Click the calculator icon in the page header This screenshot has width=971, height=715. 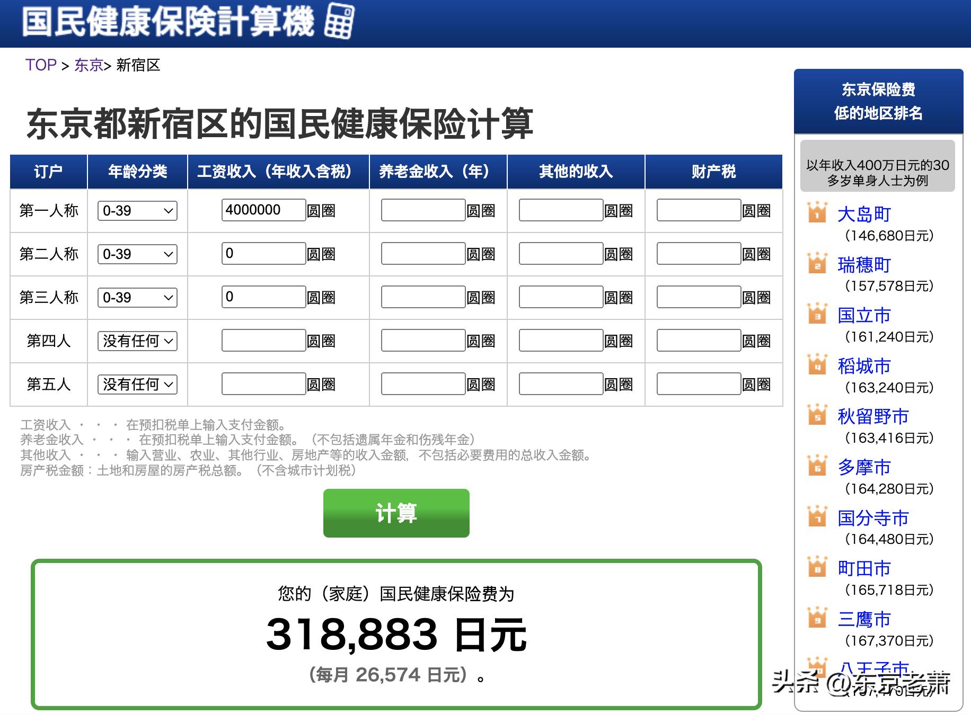point(340,22)
